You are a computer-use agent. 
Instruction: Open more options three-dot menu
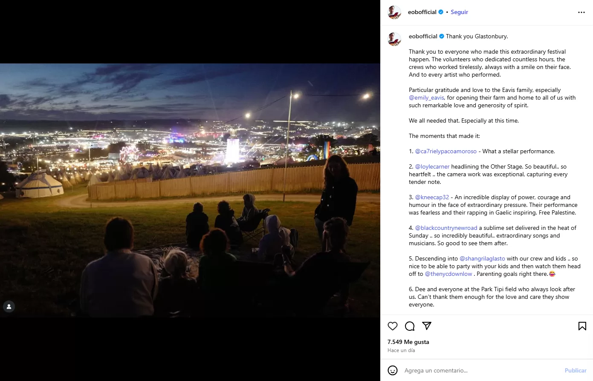pyautogui.click(x=581, y=12)
